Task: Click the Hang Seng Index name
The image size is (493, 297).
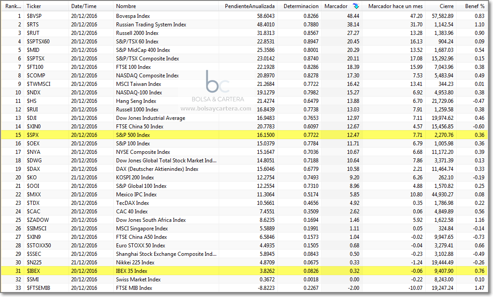Action: [136, 101]
